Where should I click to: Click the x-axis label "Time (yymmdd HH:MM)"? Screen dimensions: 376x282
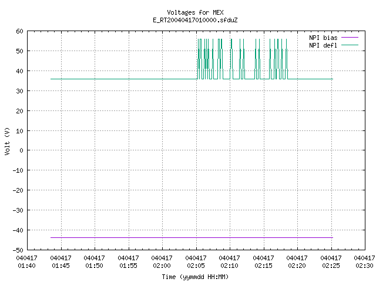tap(195, 277)
